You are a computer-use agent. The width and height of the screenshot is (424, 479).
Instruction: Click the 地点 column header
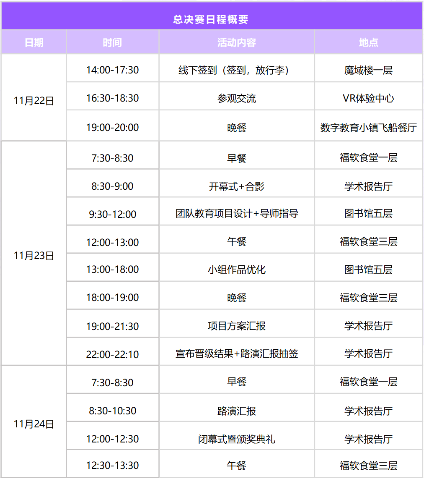[x=368, y=42]
